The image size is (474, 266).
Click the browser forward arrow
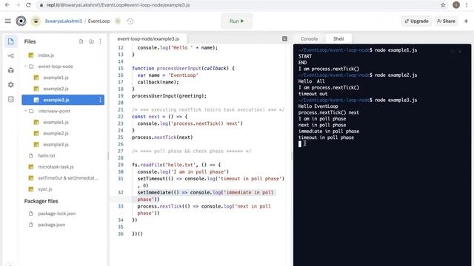click(x=18, y=5)
